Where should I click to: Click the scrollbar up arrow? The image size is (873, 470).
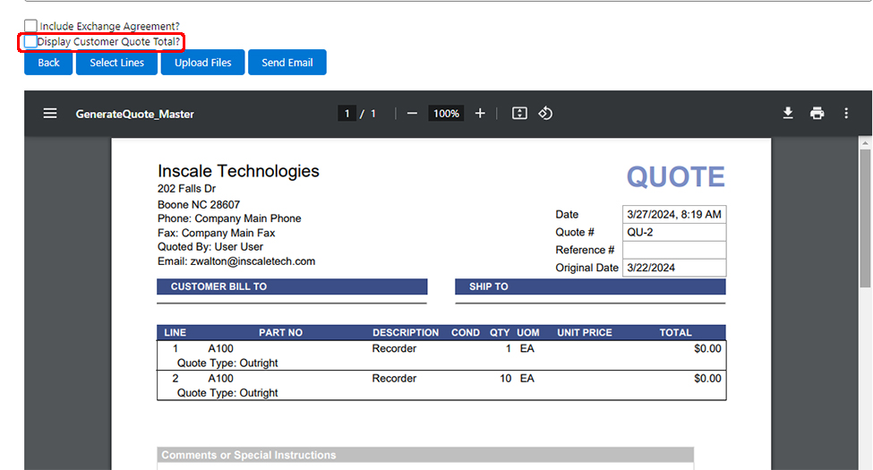click(865, 143)
